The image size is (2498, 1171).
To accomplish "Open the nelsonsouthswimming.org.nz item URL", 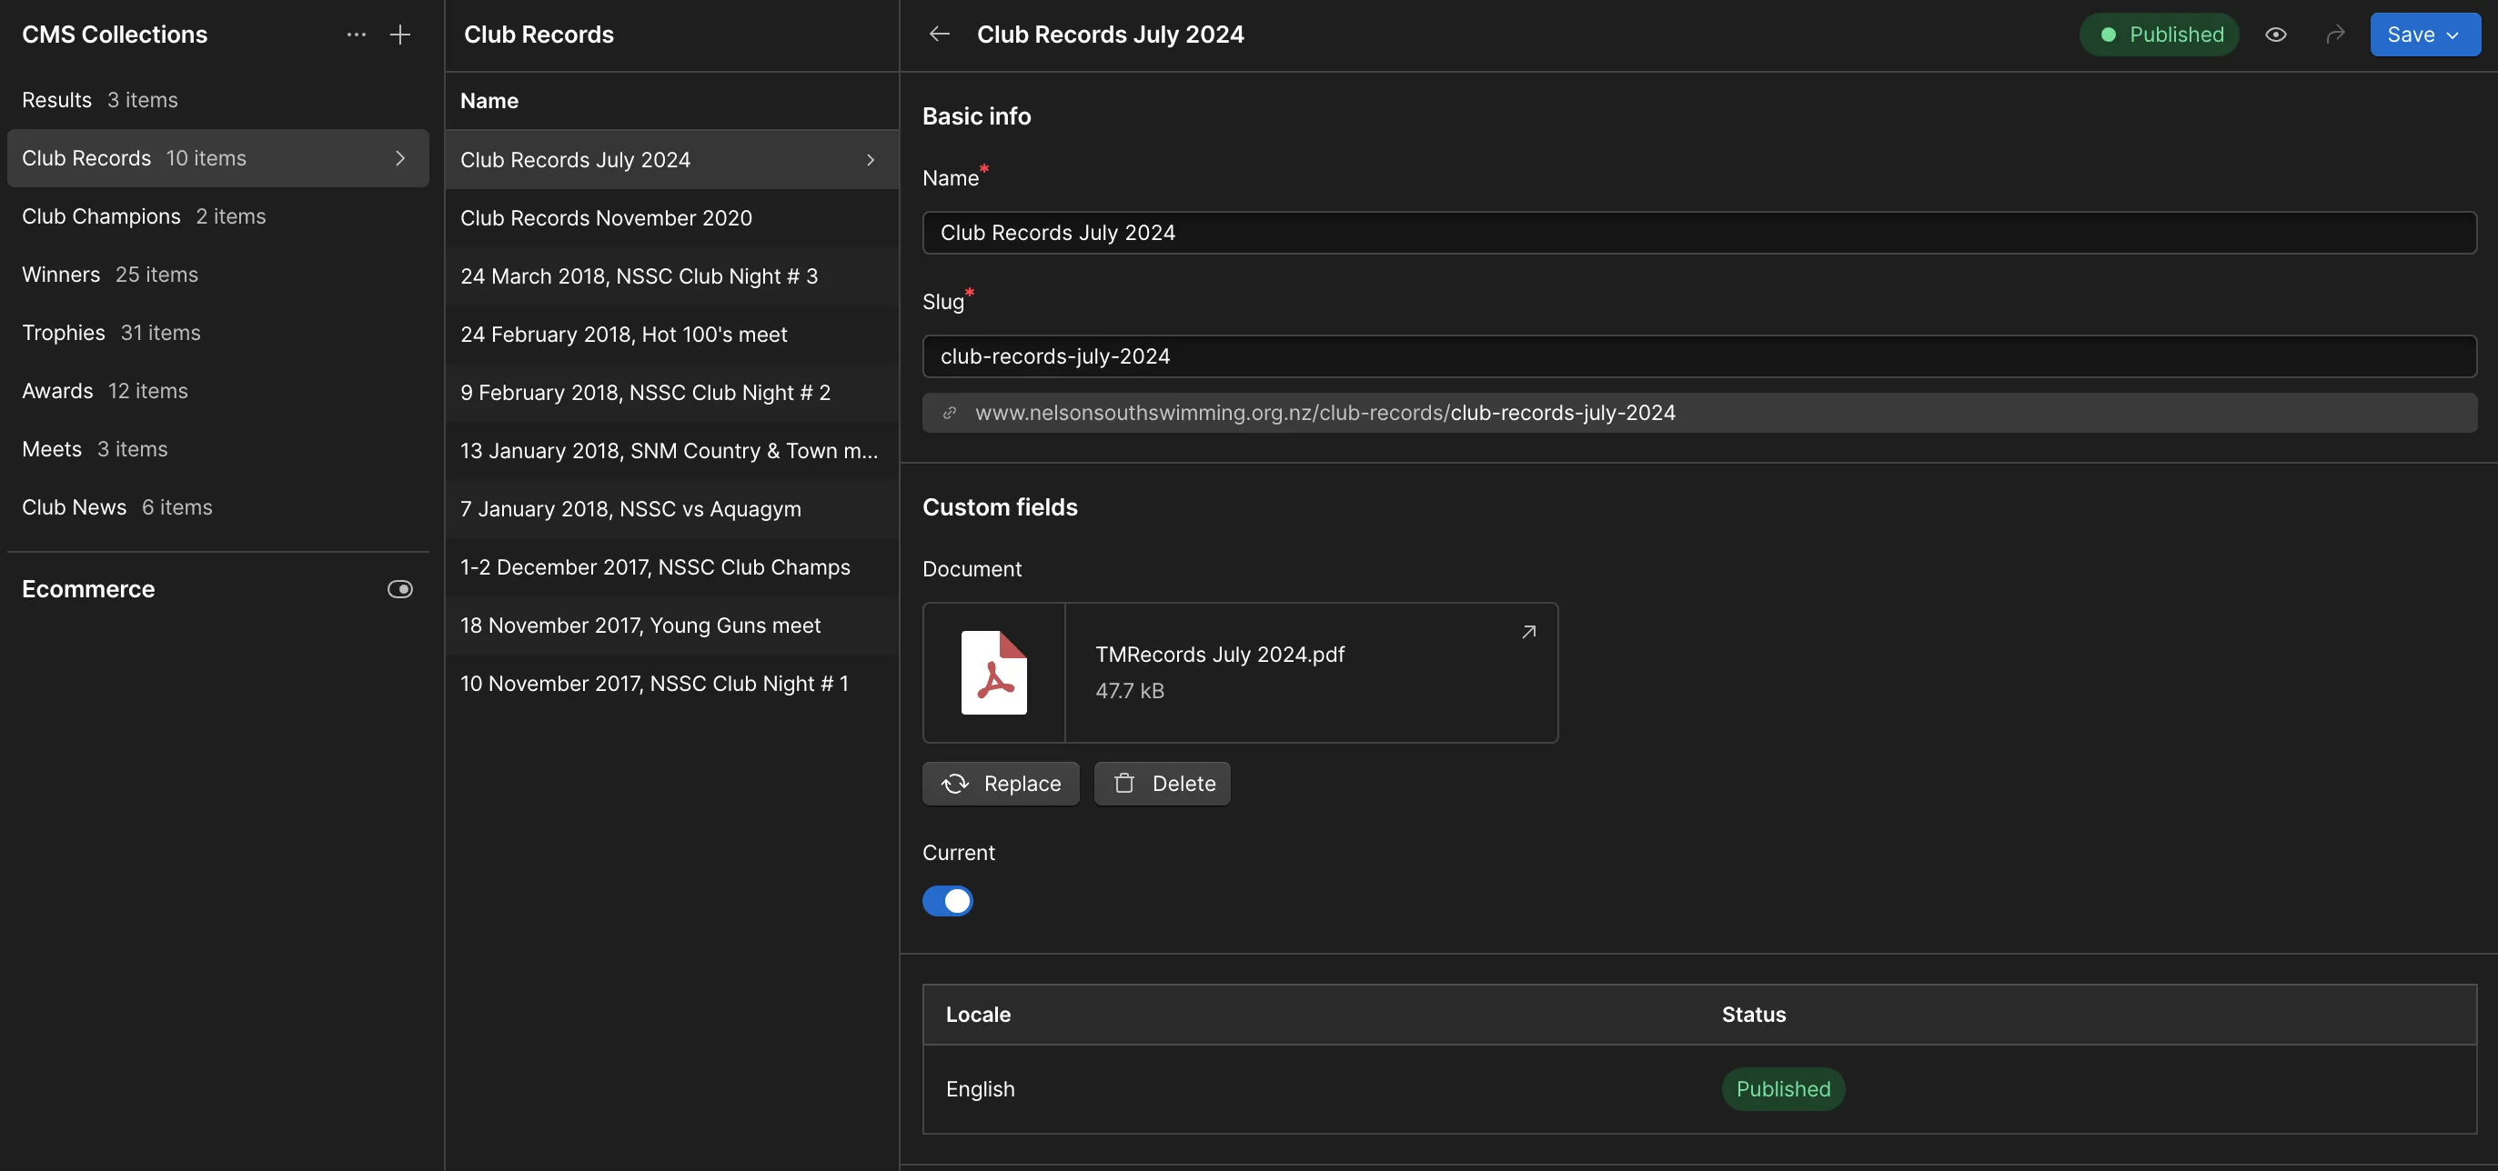I will 1325,413.
